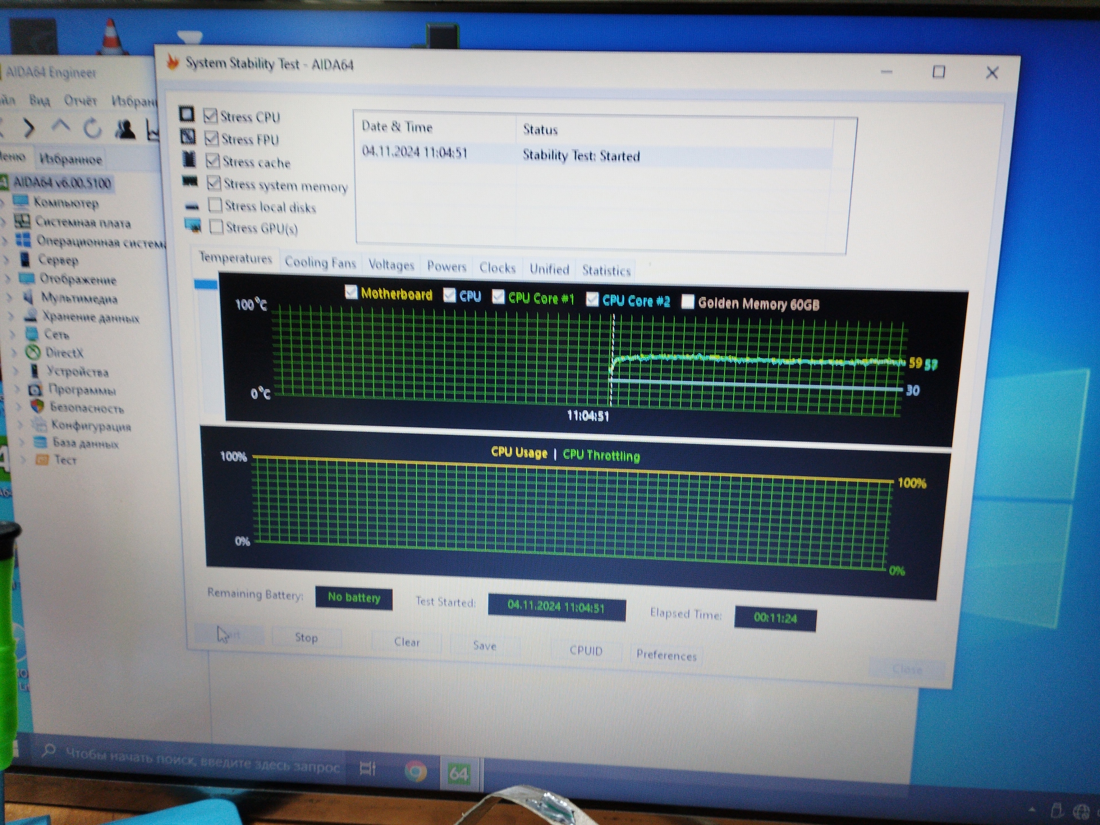The width and height of the screenshot is (1100, 825).
Task: Click the FPU icon beside Stress FPU
Action: pyautogui.click(x=188, y=136)
